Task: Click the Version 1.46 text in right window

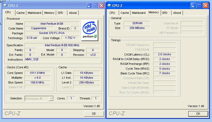Action: [x=196, y=106]
